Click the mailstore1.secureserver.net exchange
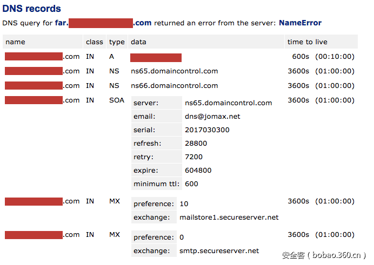 229,218
